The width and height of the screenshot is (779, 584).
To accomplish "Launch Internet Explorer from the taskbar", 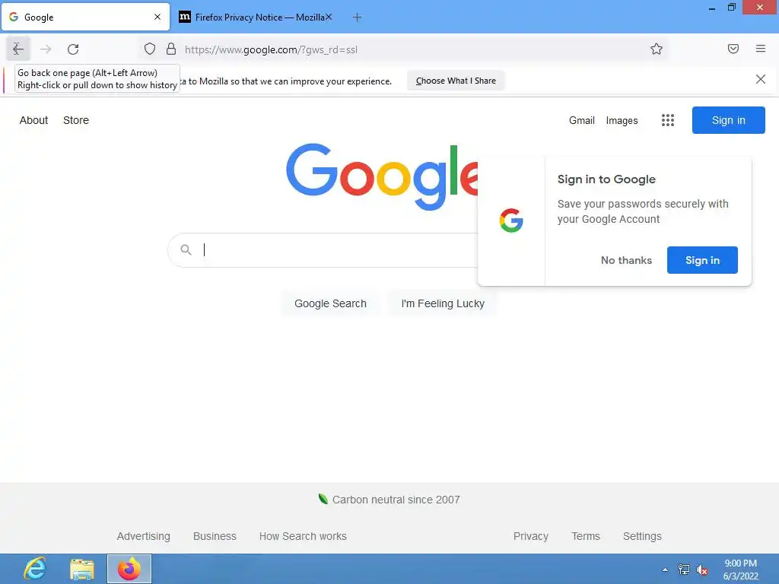I will tap(35, 569).
